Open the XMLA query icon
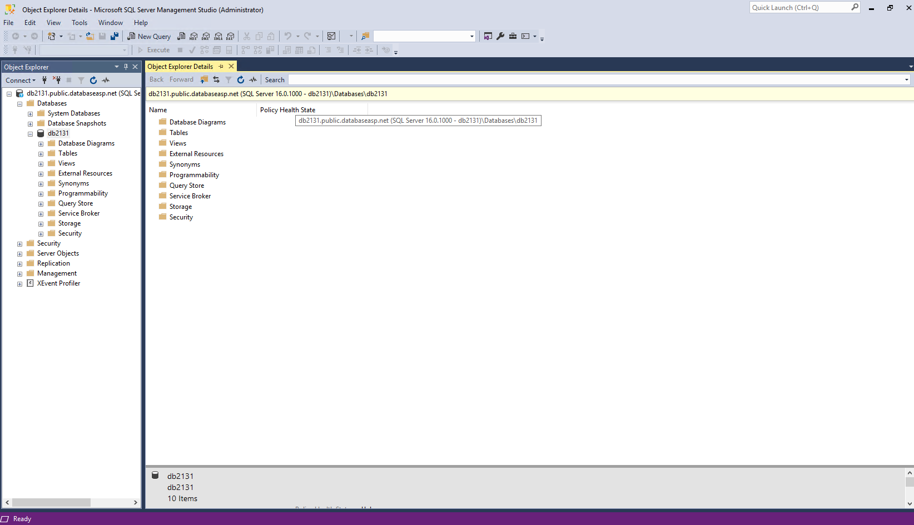Screen dimensions: 914x525 click(x=218, y=36)
